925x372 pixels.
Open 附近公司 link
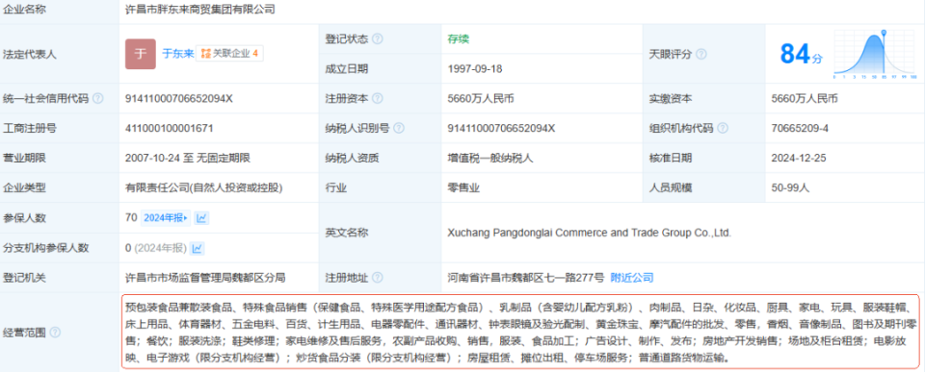[632, 277]
